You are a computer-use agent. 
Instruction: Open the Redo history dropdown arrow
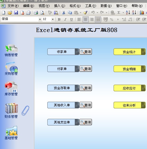click(x=106, y=13)
